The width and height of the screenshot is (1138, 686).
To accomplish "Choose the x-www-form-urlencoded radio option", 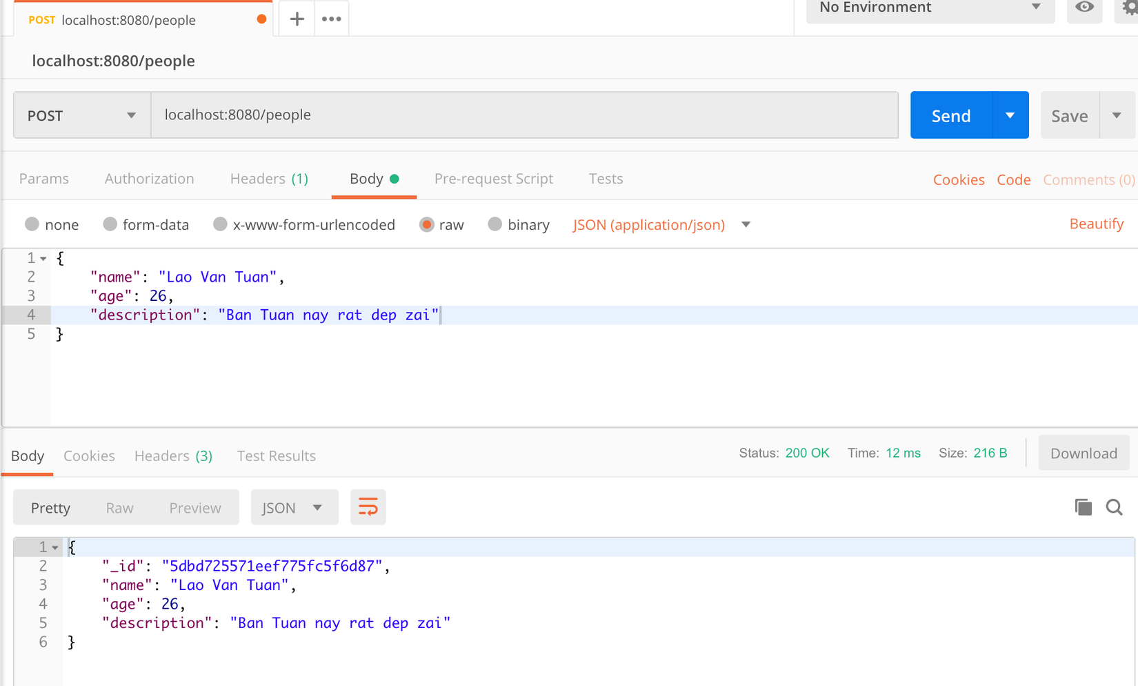I will point(220,224).
